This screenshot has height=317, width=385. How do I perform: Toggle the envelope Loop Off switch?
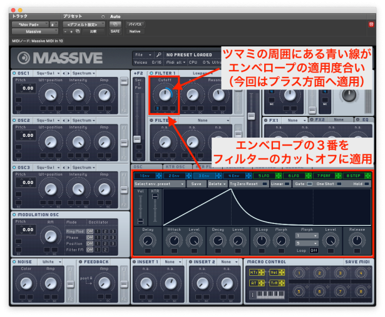pos(314,250)
